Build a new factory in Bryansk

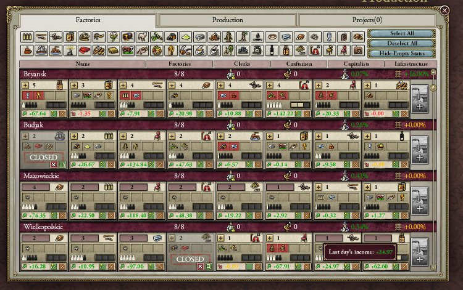[x=419, y=99]
